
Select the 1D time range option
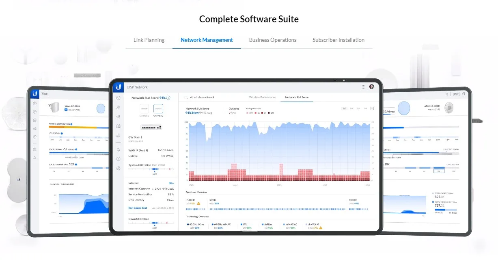point(345,108)
